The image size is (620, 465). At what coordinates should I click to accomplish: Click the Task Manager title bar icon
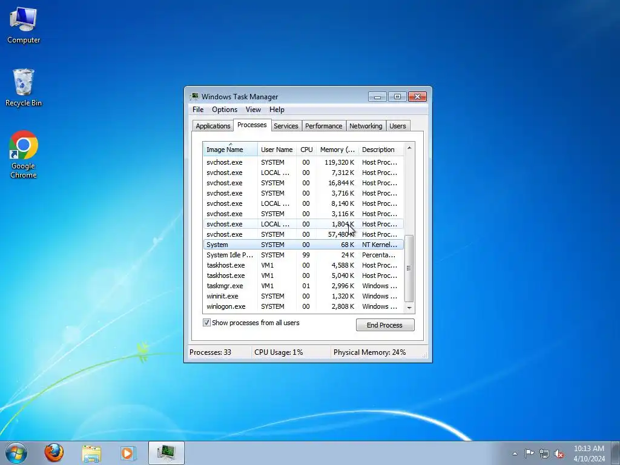194,96
